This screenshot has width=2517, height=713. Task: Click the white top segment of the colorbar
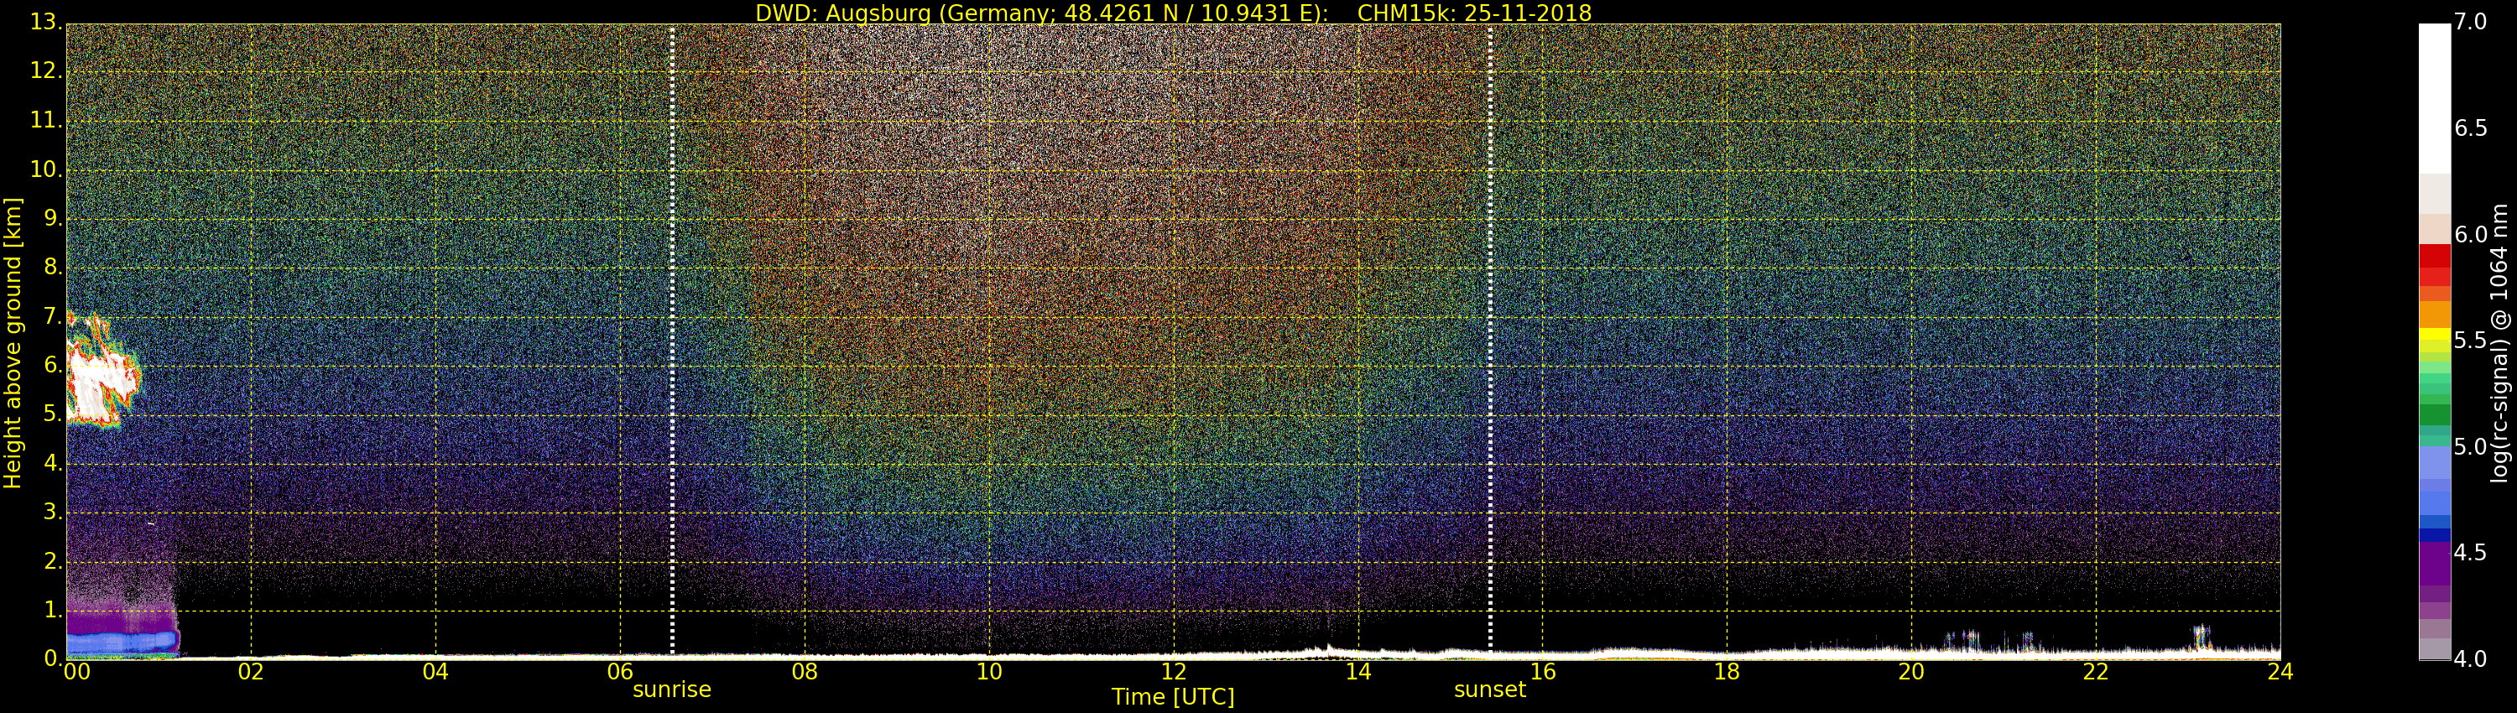2434,97
